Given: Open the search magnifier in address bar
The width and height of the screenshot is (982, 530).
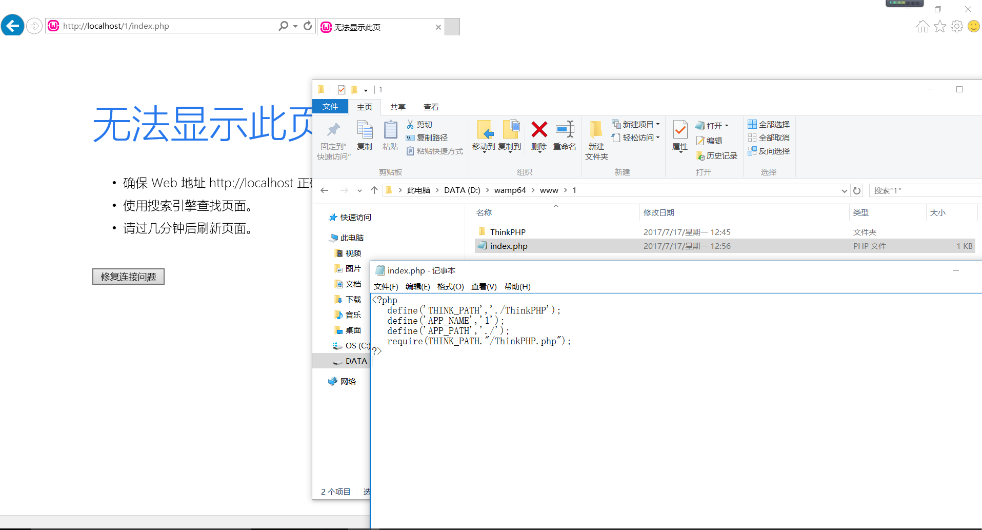Looking at the screenshot, I should pos(283,26).
